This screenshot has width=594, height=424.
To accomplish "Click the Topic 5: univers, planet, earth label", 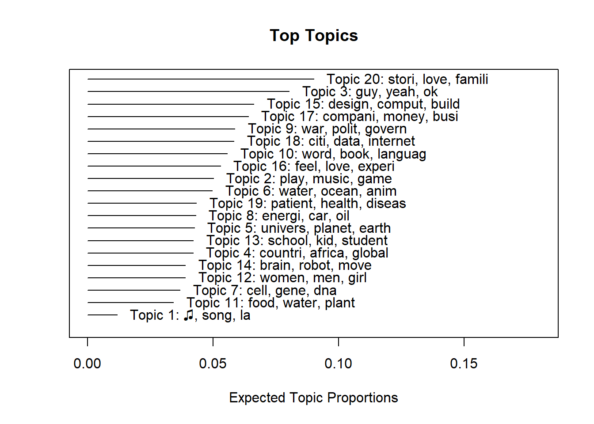I will point(299,228).
